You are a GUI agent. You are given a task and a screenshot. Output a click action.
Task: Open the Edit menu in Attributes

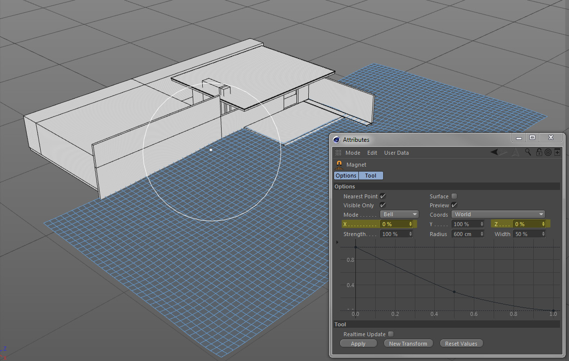pos(372,153)
